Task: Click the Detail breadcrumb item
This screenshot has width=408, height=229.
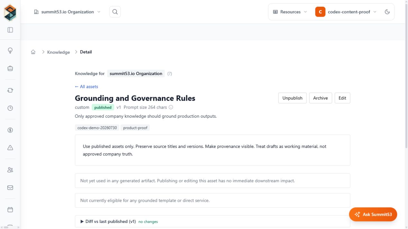Action: (86, 52)
